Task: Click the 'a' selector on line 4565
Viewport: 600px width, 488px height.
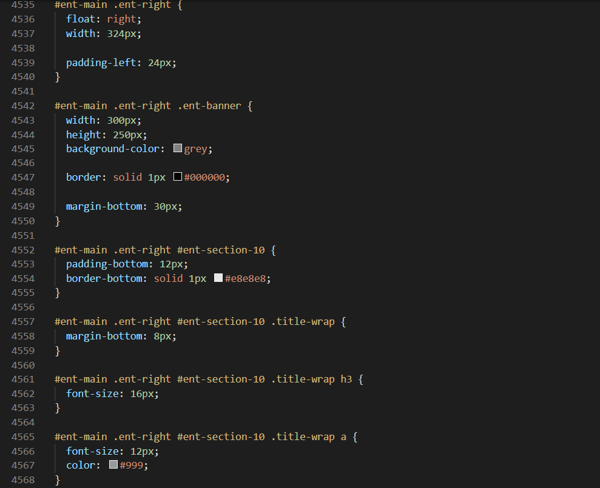Action: click(343, 436)
